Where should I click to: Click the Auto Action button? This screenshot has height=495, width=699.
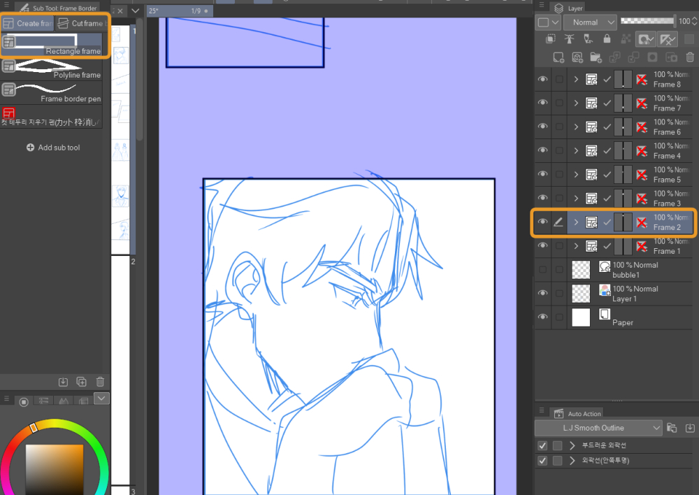(x=577, y=413)
